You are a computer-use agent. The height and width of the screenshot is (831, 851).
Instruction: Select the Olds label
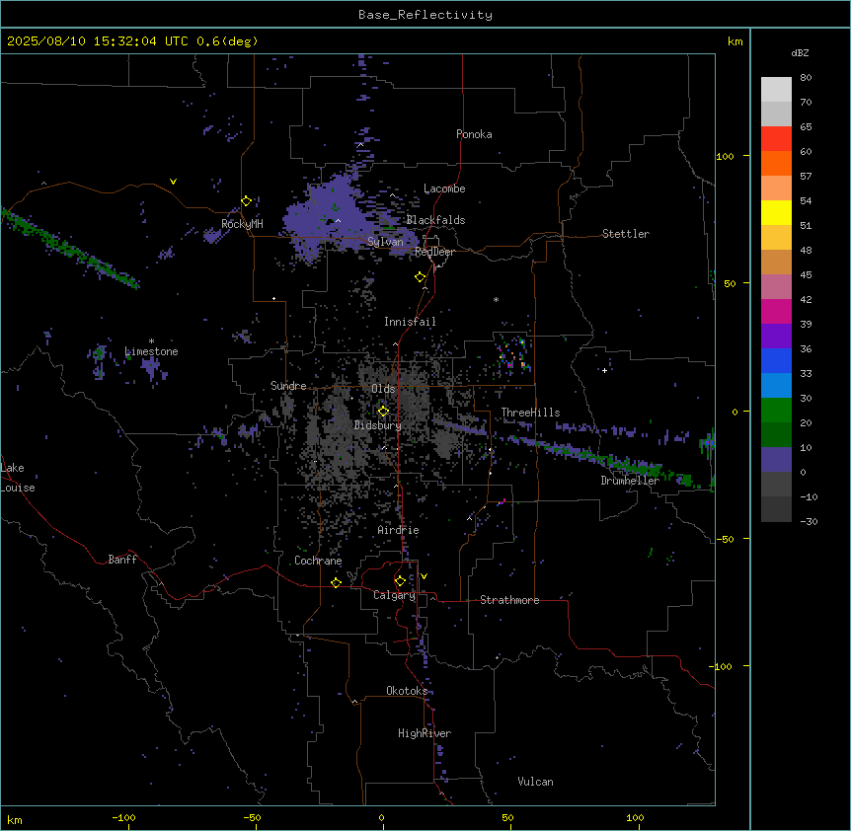point(383,389)
